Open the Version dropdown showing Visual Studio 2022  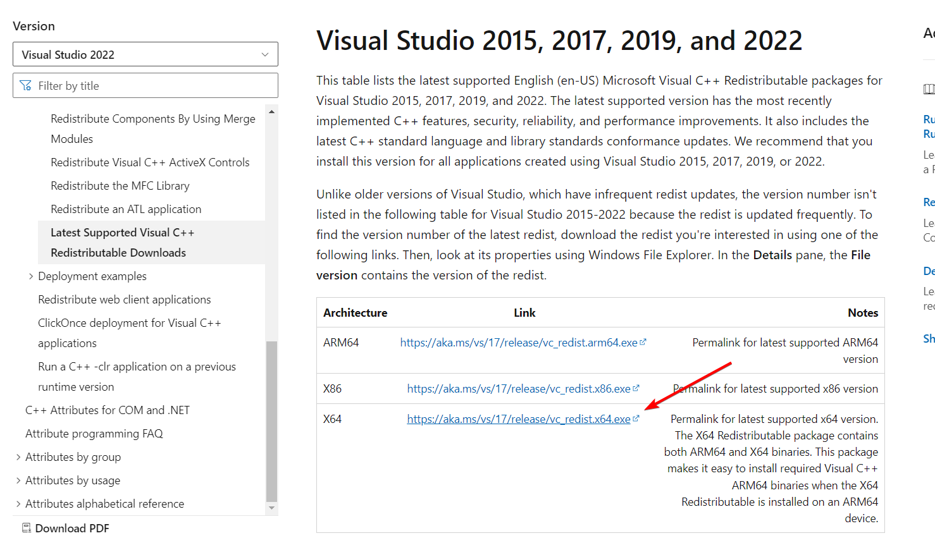[x=145, y=54]
